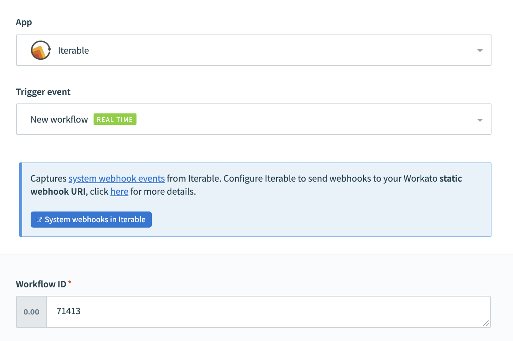
Task: Click the Workflow ID input containing 71413
Action: tap(268, 311)
